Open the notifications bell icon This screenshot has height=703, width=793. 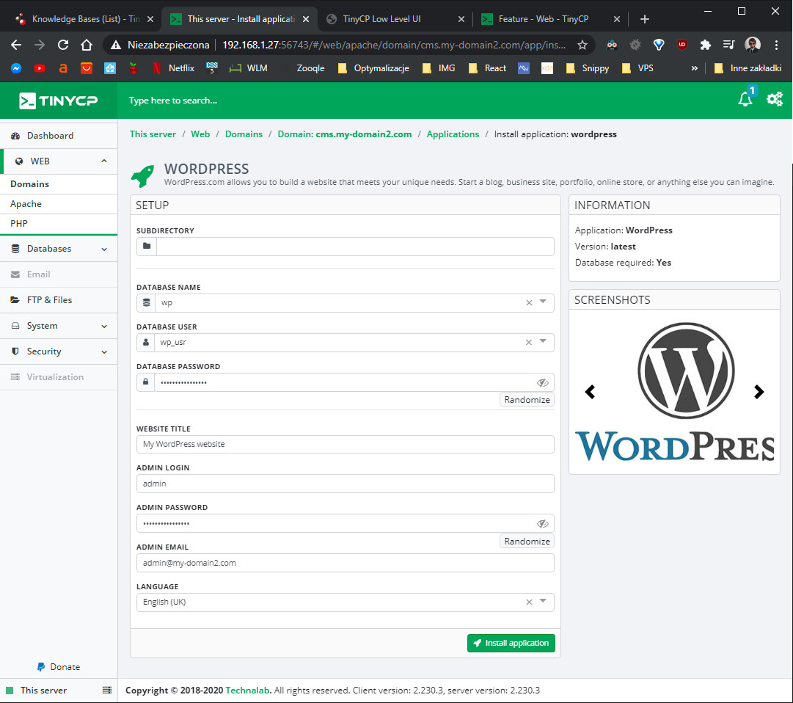745,100
